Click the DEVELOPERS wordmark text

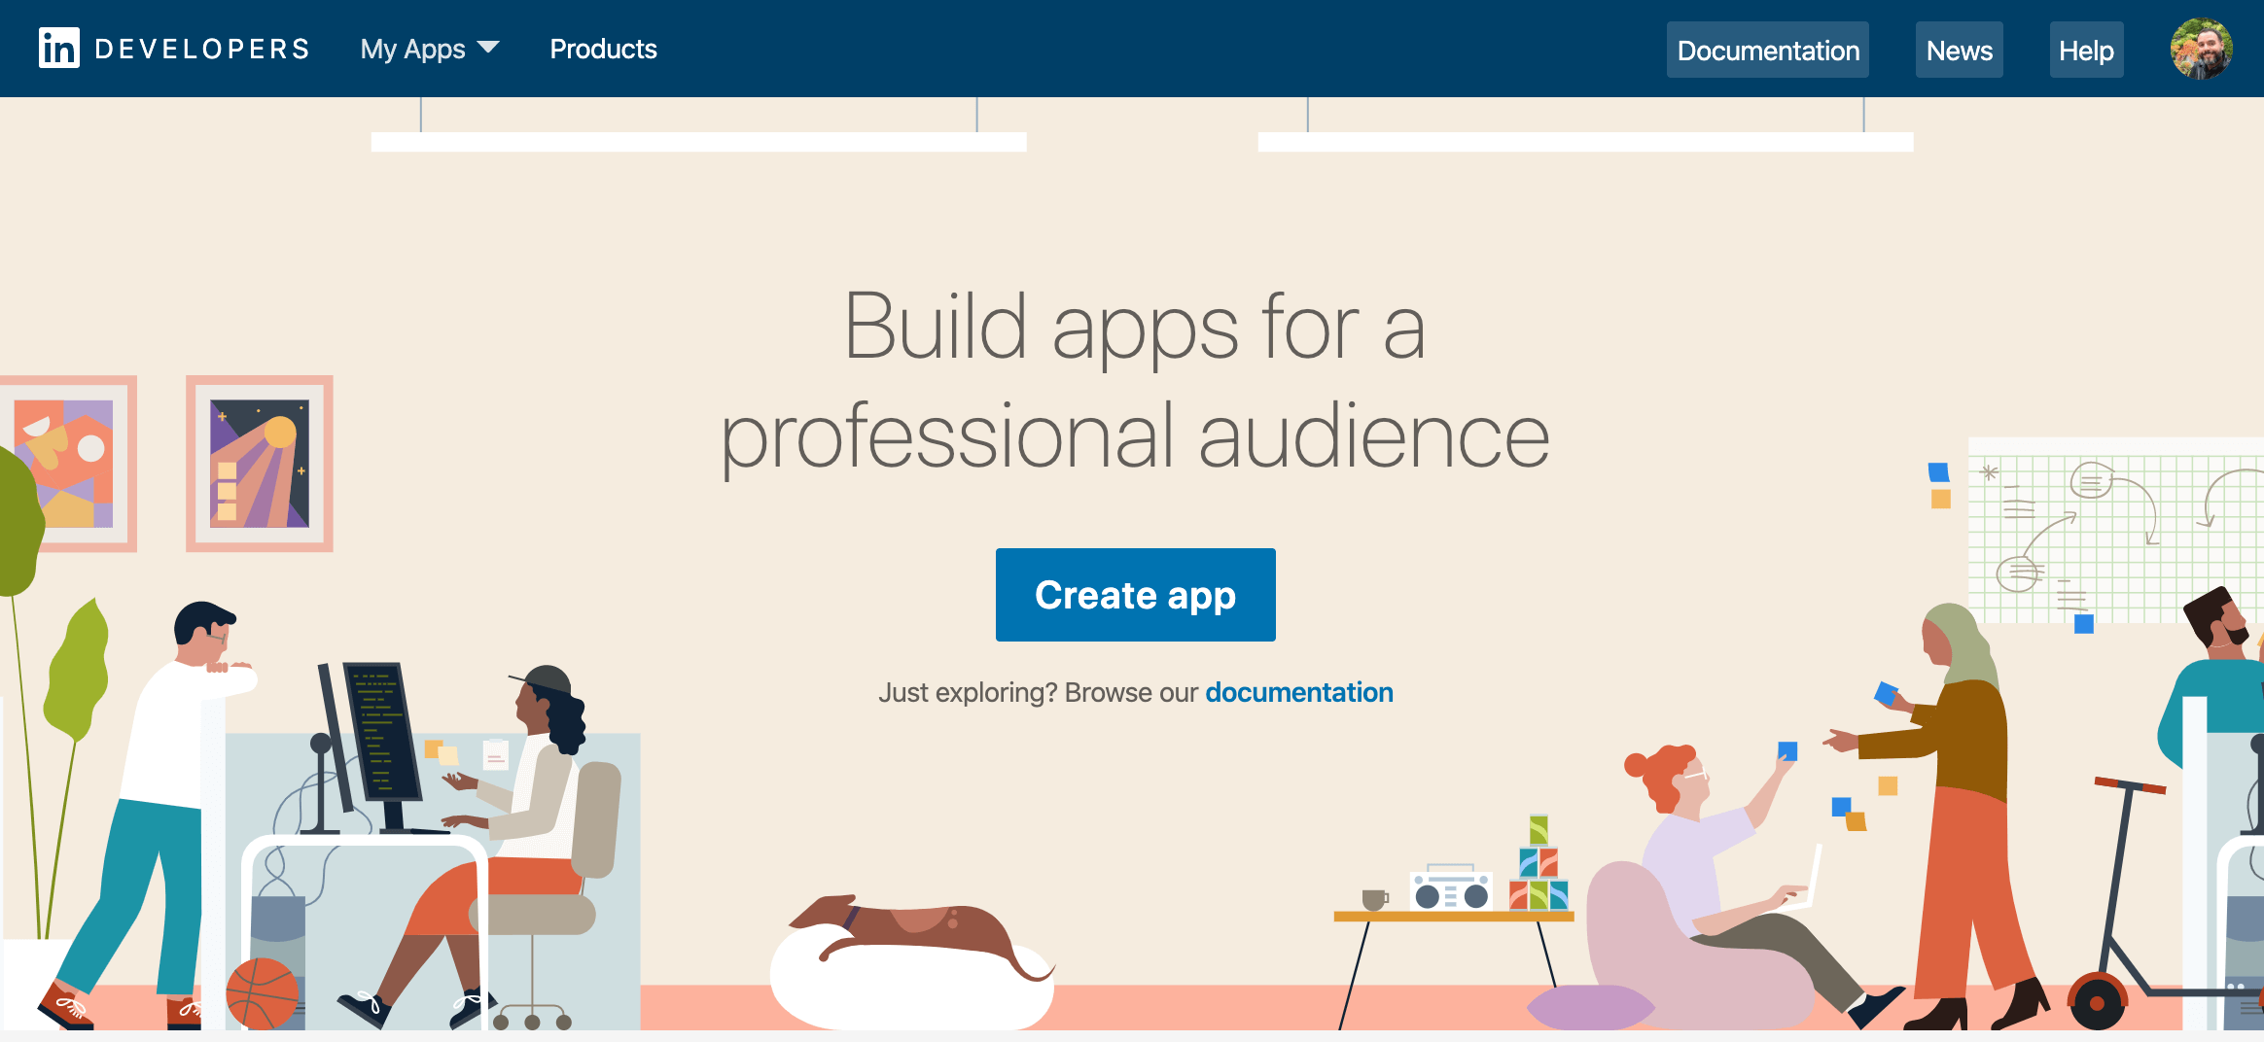pyautogui.click(x=202, y=49)
